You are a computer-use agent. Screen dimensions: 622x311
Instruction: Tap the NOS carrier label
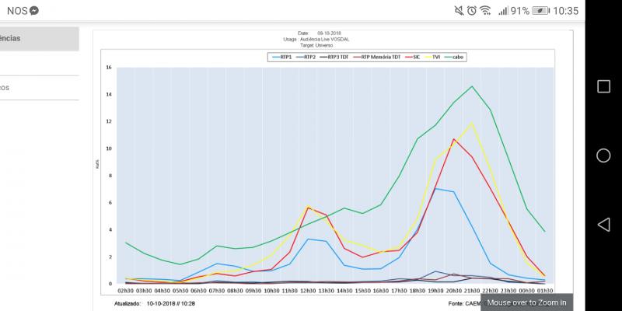[x=17, y=11]
